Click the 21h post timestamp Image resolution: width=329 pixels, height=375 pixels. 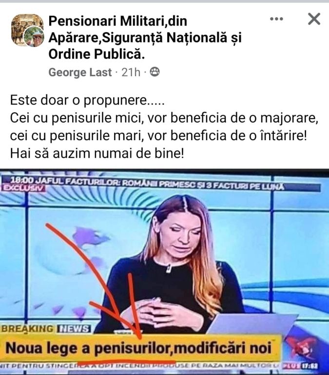coord(131,72)
